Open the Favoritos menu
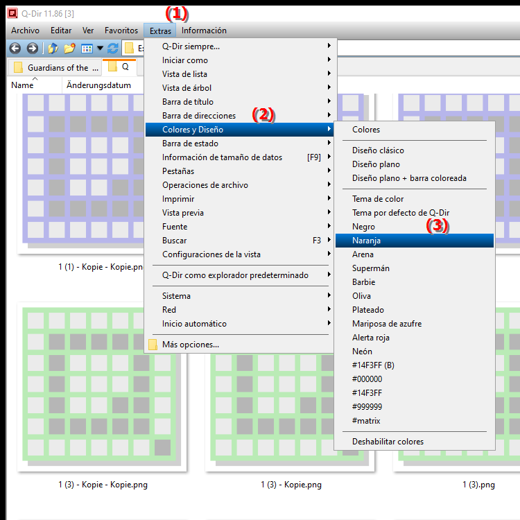This screenshot has height=520, width=520. (x=121, y=31)
